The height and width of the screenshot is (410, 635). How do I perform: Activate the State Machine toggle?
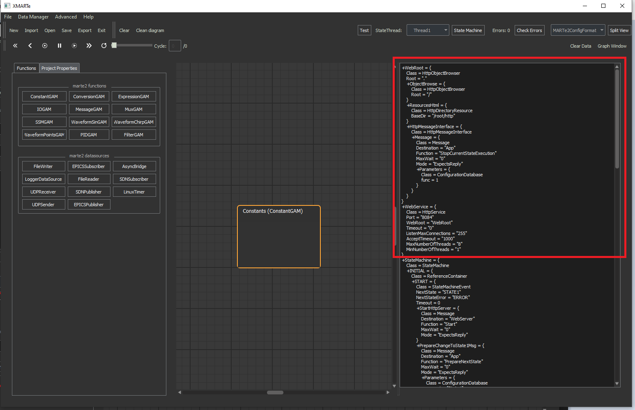(468, 30)
